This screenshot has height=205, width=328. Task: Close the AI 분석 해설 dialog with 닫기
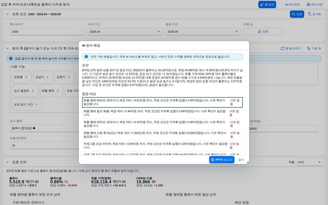coord(241,160)
